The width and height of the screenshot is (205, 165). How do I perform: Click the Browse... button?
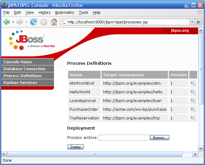coord(160,137)
